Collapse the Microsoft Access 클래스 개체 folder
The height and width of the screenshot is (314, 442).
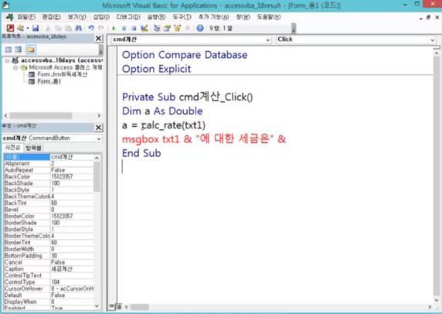[15, 68]
